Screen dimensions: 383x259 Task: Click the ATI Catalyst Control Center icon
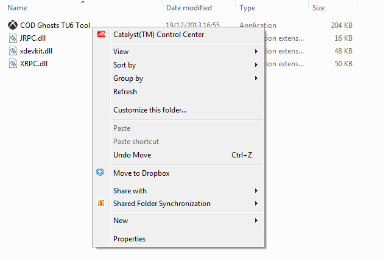(x=101, y=35)
